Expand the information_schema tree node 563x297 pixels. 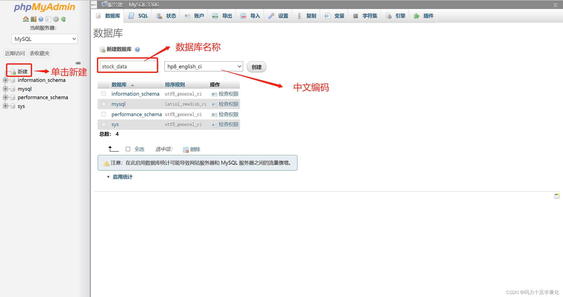(x=5, y=80)
